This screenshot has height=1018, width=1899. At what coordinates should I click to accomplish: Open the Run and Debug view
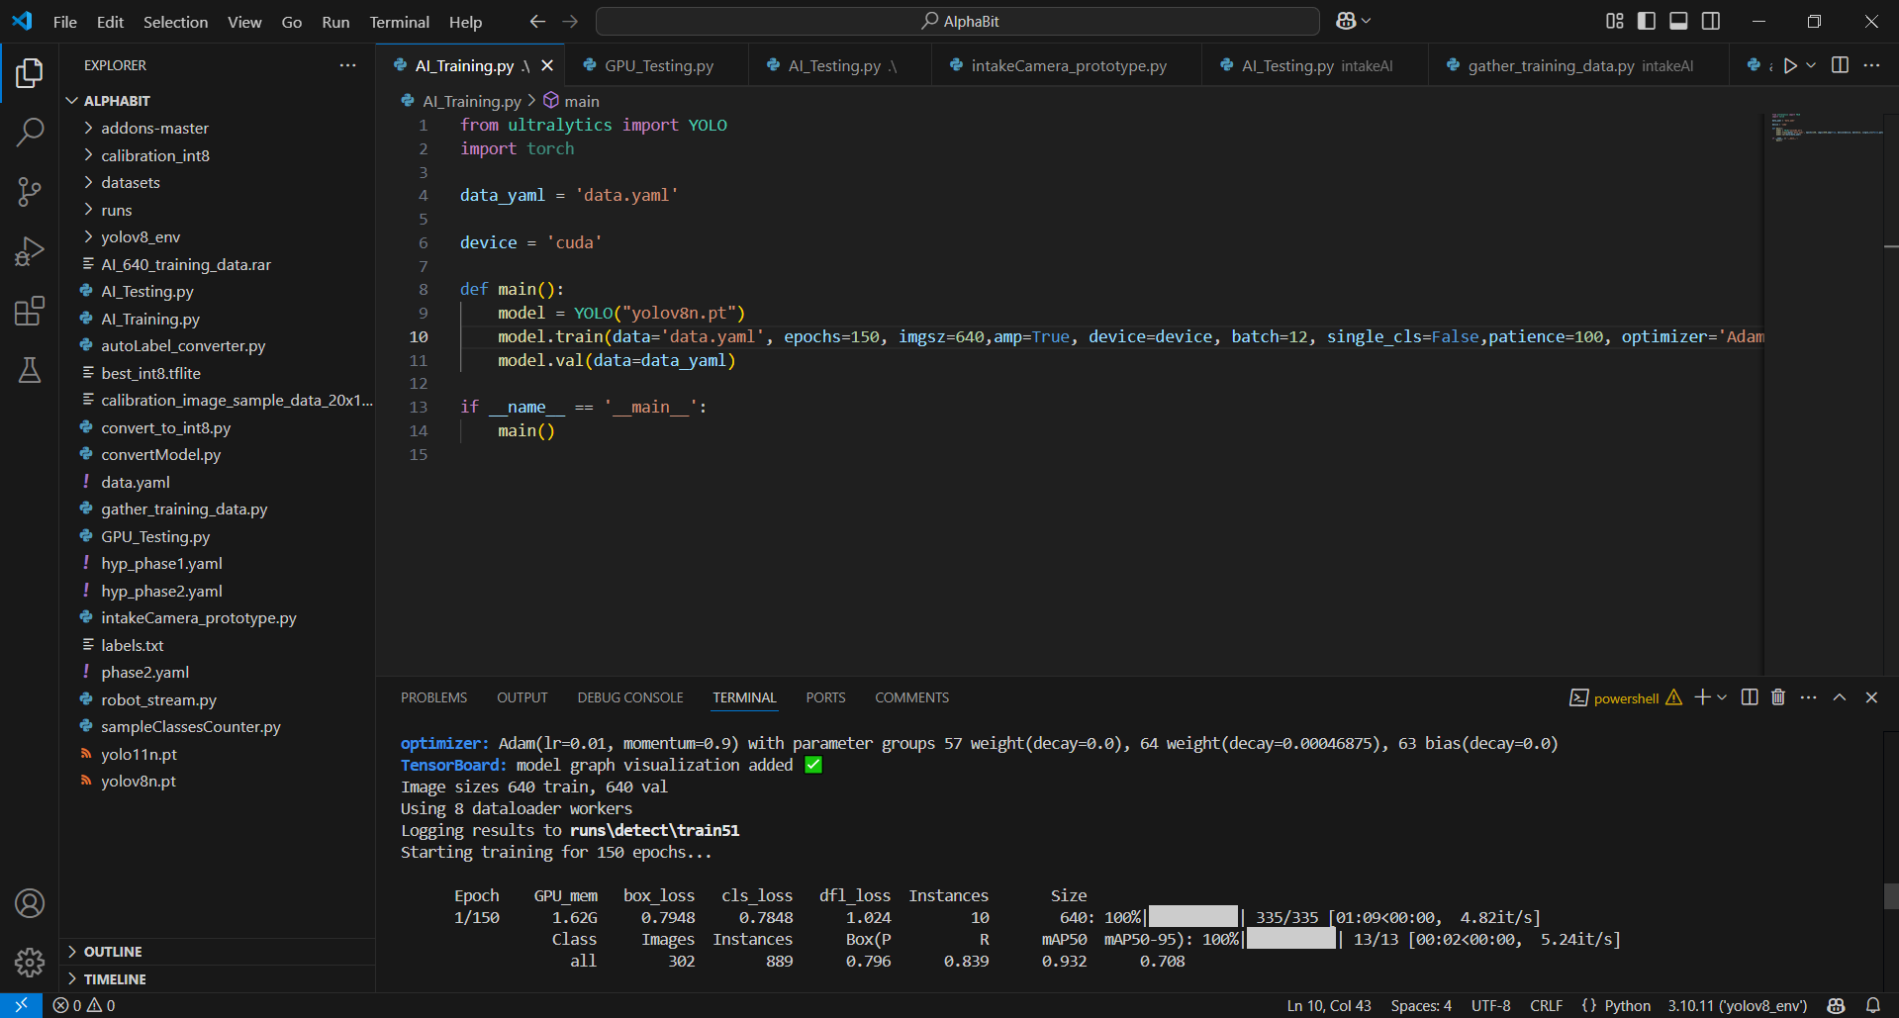[x=30, y=251]
